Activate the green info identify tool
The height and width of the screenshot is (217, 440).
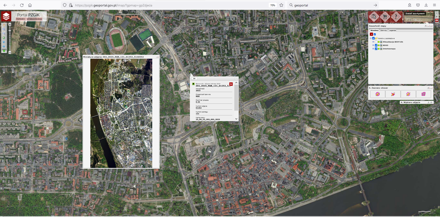4,51
